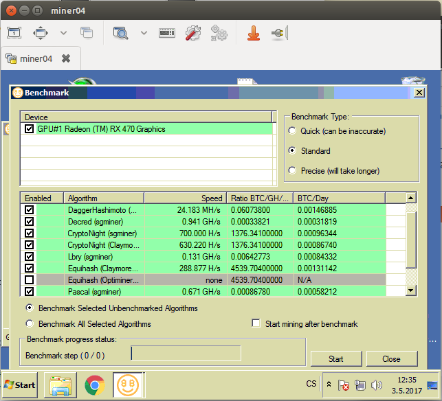Screen dimensions: 442x401
Task: Click show desktop icon in tray
Action: 432,385
